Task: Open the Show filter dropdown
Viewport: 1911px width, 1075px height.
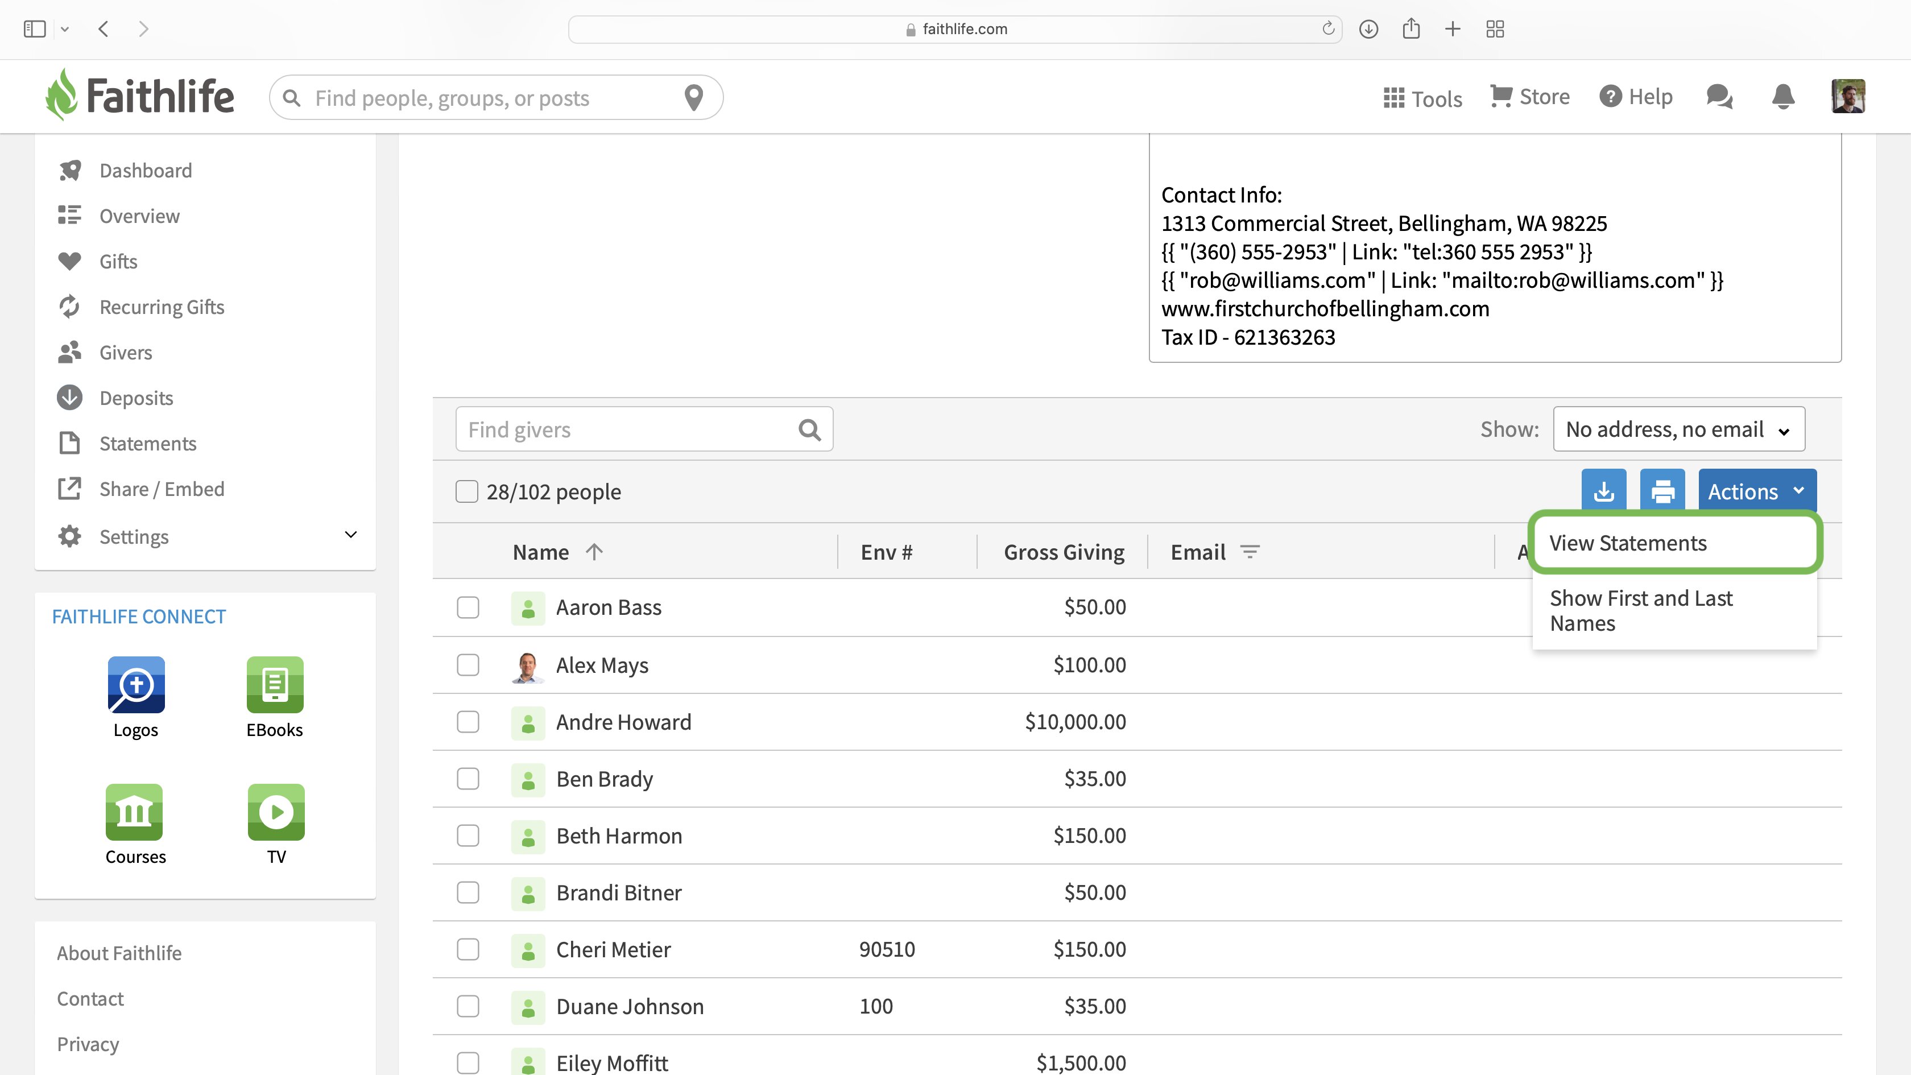Action: click(1678, 429)
